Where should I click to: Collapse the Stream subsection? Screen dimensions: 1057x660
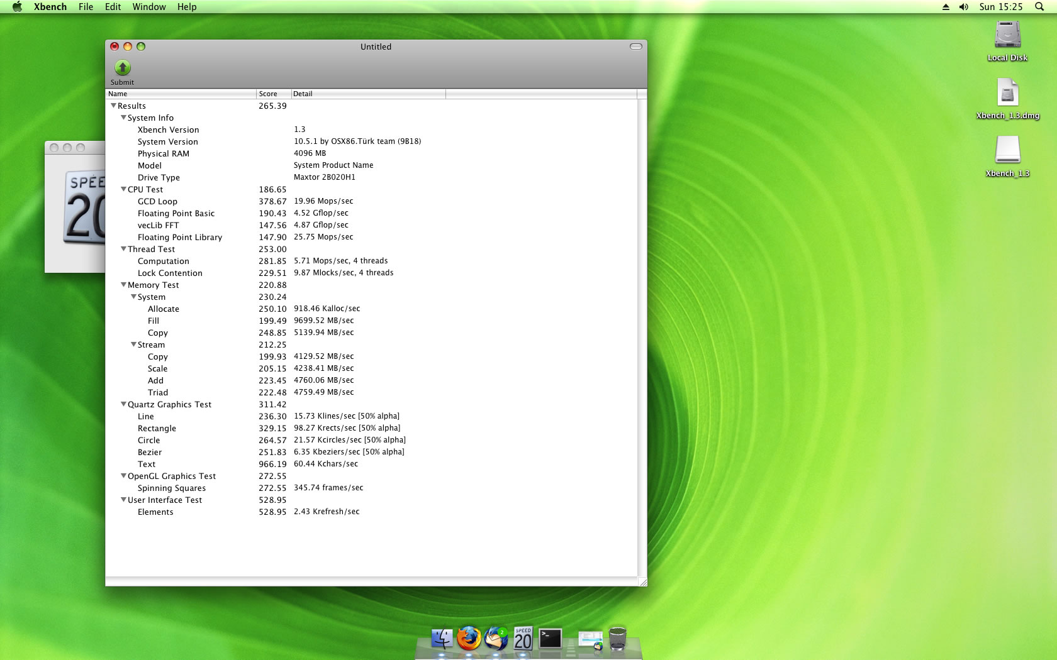tap(133, 344)
